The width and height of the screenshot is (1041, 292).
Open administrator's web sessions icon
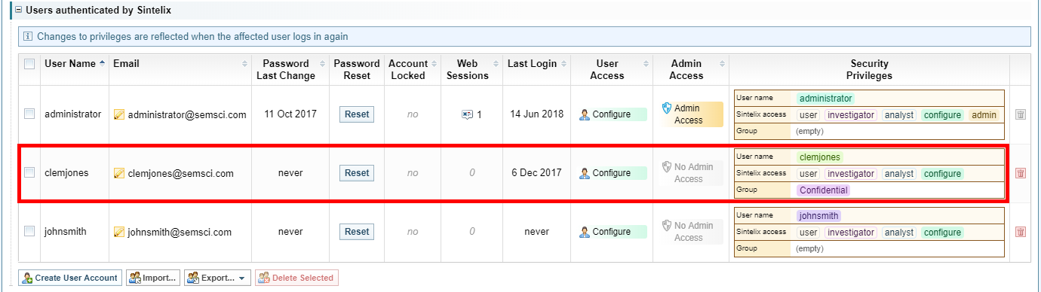click(467, 114)
